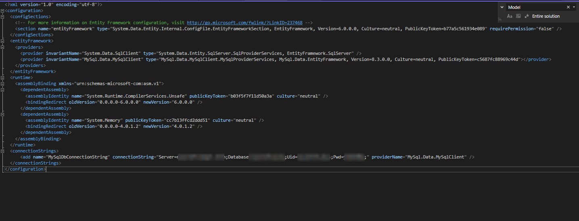Collapse the first dependentAssembly node
The image size is (579, 221).
point(3,90)
